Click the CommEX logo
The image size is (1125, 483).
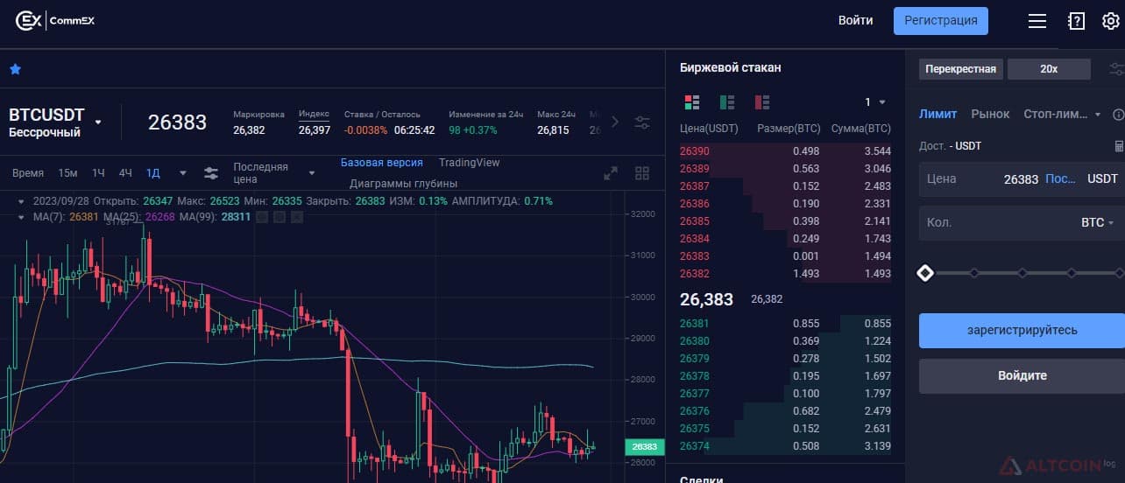coord(55,20)
